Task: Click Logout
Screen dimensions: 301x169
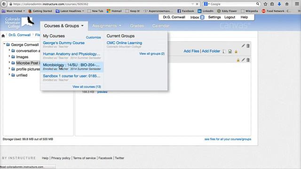Action: click(x=230, y=17)
